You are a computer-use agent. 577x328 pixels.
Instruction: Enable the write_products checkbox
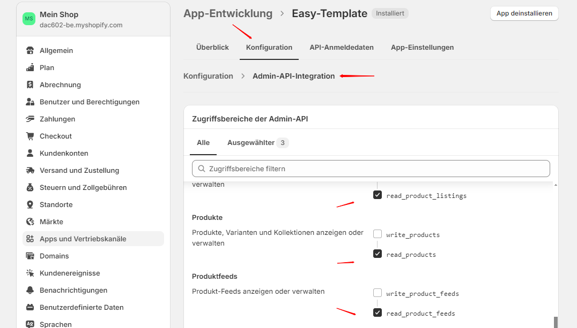pos(378,234)
